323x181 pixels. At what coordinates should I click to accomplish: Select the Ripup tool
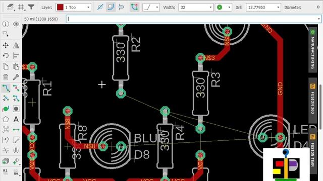pos(16,88)
